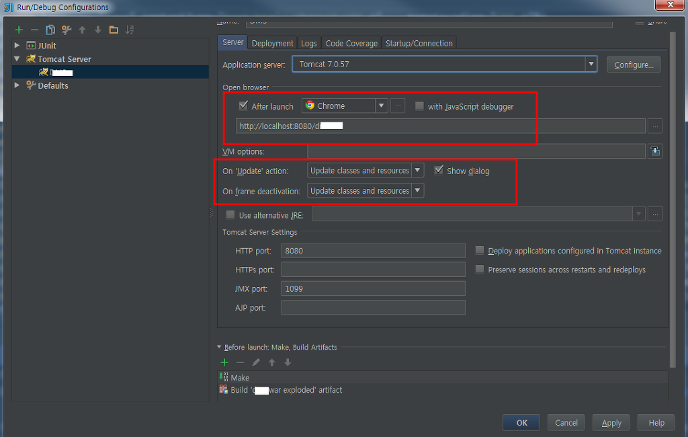Uncheck the After launch checkbox
The width and height of the screenshot is (688, 437).
point(243,106)
